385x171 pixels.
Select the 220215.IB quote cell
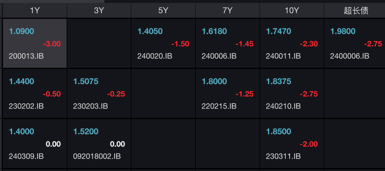(x=227, y=94)
